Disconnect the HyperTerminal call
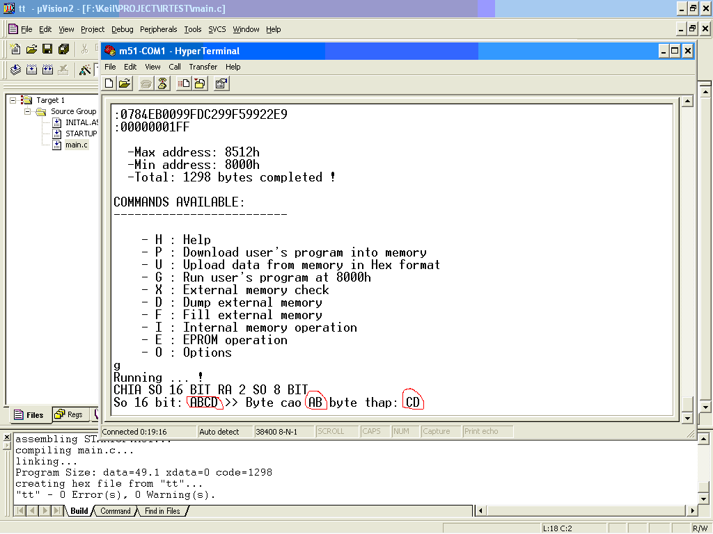 pyautogui.click(x=162, y=83)
